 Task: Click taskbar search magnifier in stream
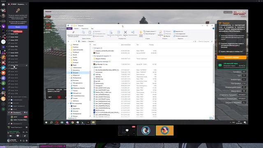pos(51,123)
